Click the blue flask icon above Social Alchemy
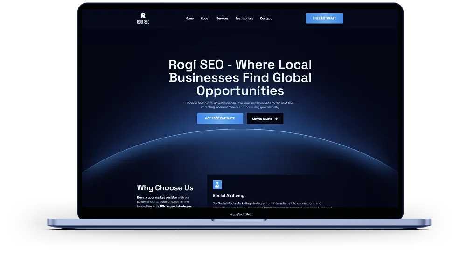Image resolution: width=460 pixels, height=263 pixels. click(x=217, y=185)
